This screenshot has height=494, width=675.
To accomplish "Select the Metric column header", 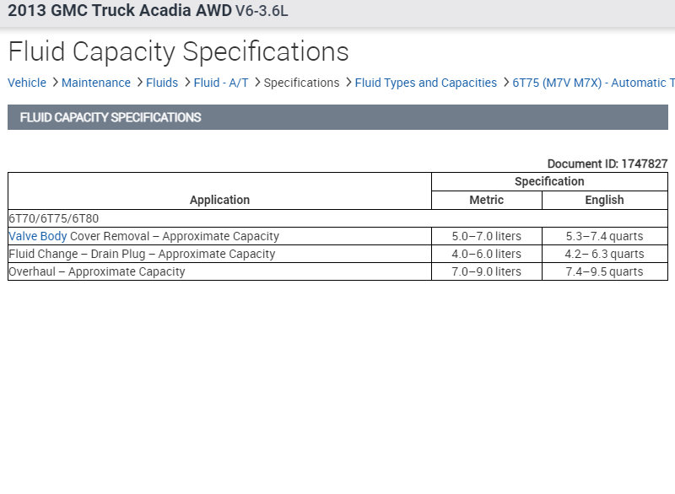I will (486, 200).
